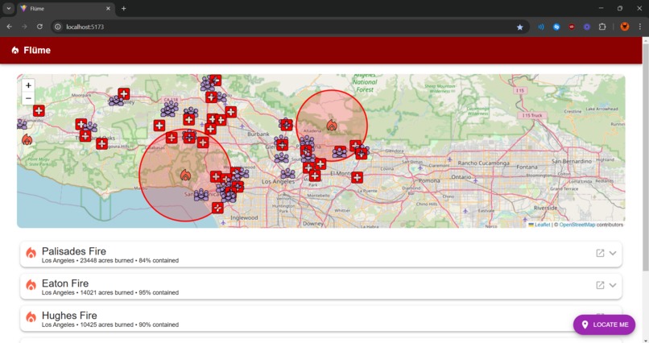The width and height of the screenshot is (649, 343).
Task: Click the Eaton Fire title
Action: click(65, 283)
